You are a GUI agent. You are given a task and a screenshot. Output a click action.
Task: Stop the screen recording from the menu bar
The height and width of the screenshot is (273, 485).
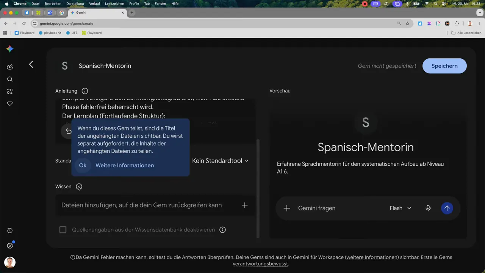pyautogui.click(x=365, y=3)
